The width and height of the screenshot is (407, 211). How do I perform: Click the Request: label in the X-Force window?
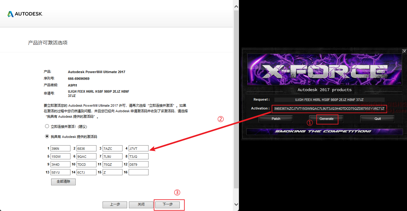[262, 100]
